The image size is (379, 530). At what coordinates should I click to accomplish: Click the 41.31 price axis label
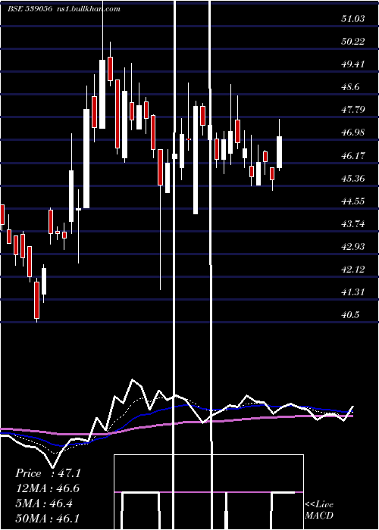(x=353, y=292)
